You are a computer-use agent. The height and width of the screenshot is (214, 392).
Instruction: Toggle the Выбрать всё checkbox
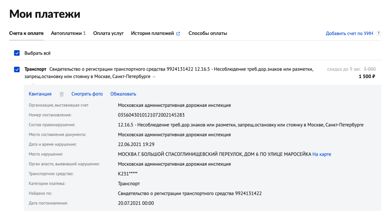pos(17,53)
